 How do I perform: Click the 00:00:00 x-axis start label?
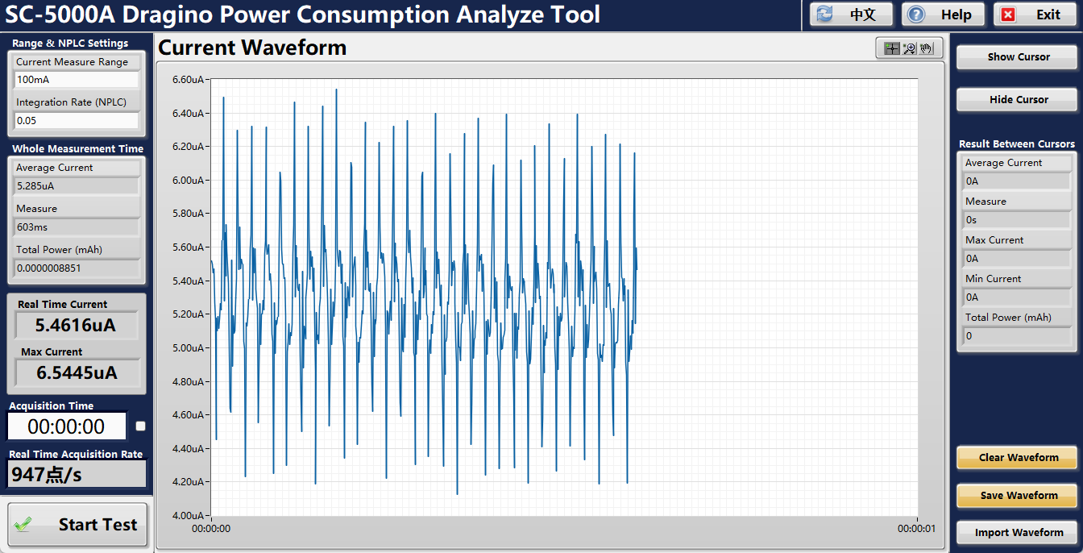211,530
